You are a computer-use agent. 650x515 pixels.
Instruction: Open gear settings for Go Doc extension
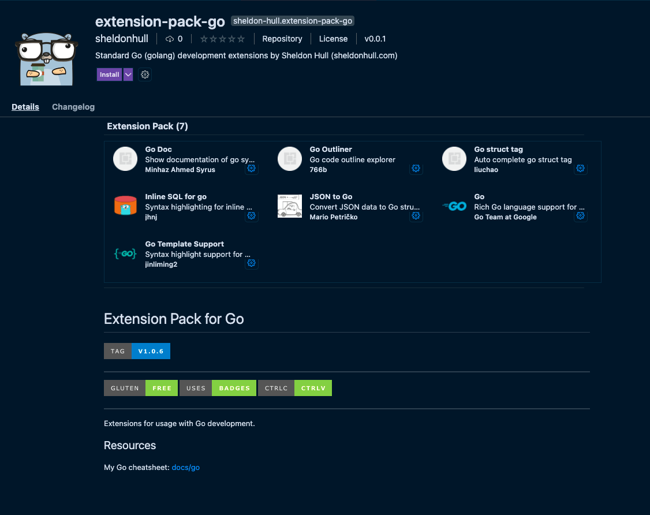pyautogui.click(x=252, y=169)
